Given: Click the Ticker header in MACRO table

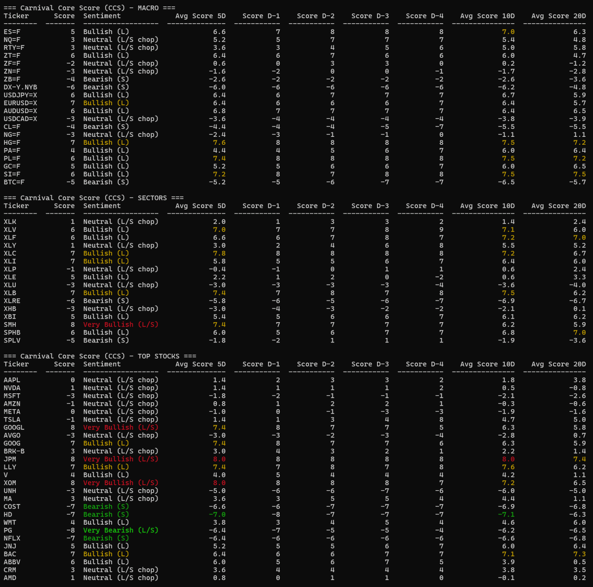Looking at the screenshot, I should (x=16, y=16).
